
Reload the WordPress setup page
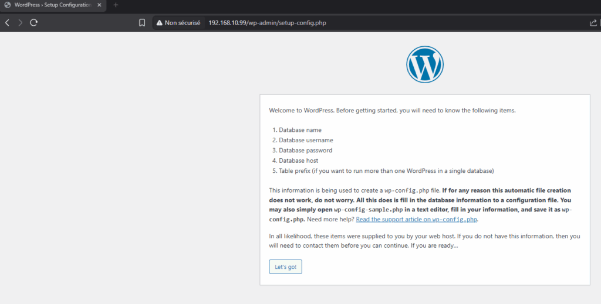click(34, 23)
